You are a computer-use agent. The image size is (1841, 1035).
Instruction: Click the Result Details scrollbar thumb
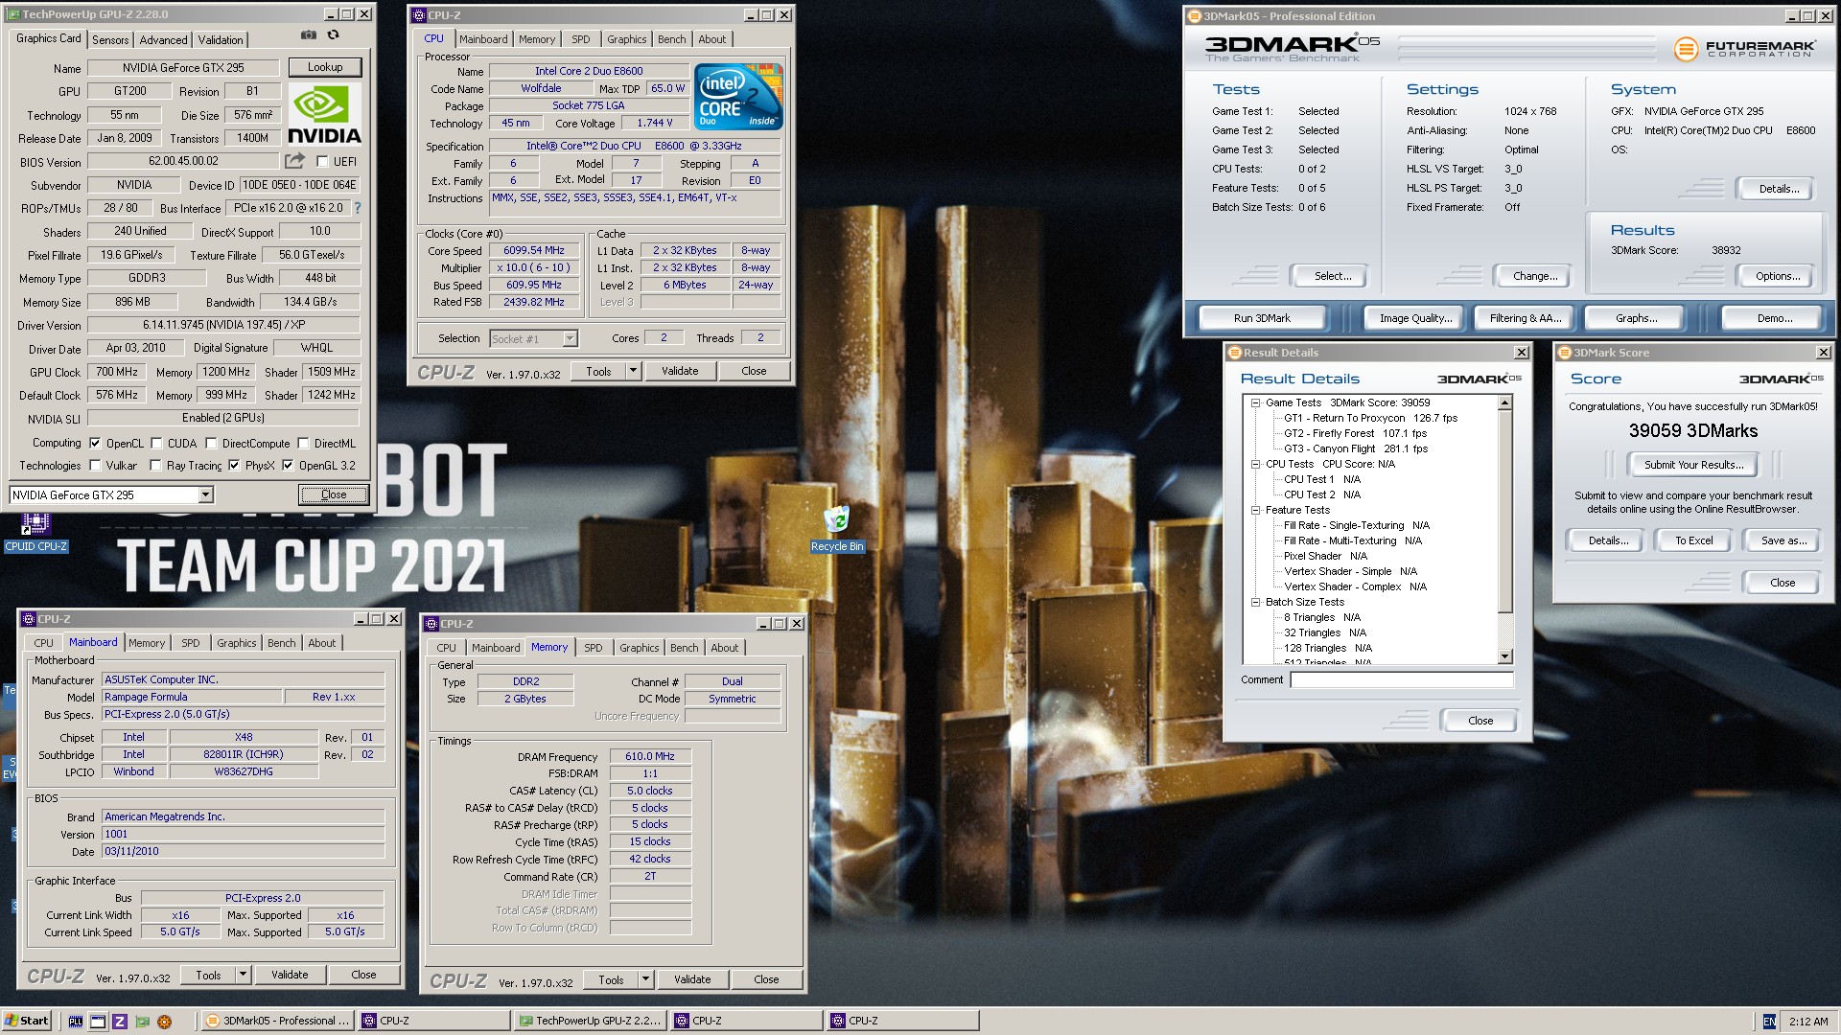click(1504, 512)
